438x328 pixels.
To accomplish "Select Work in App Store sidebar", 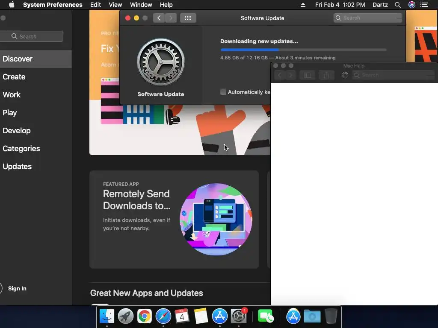I will 36,94.
